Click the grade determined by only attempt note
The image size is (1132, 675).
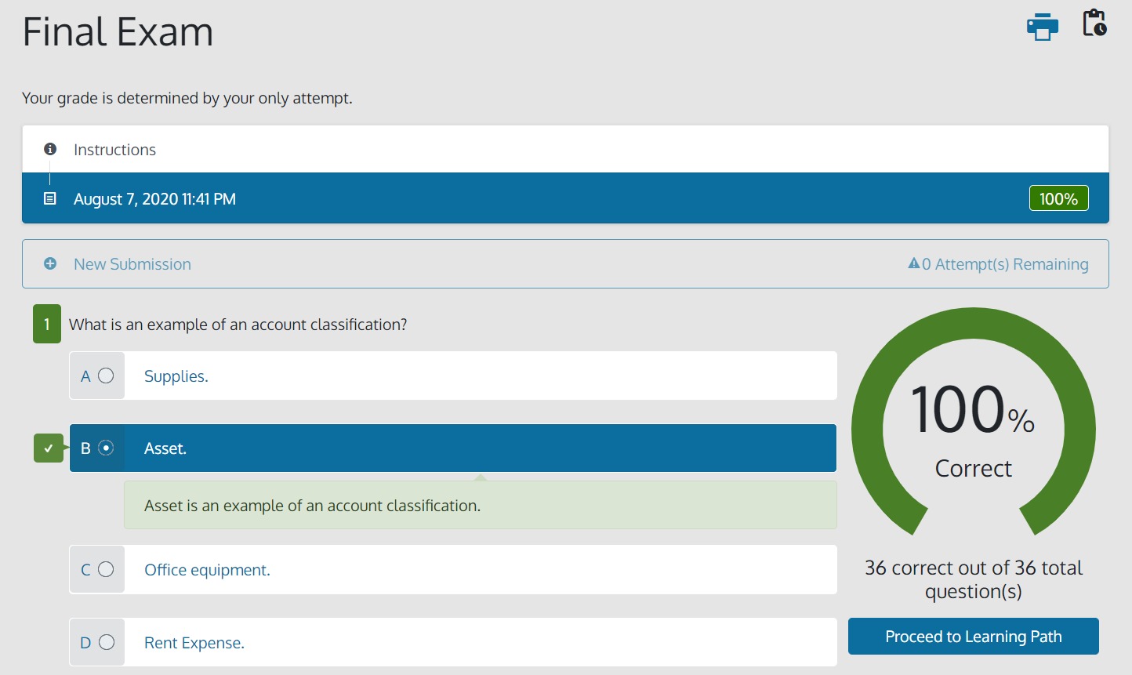pyautogui.click(x=187, y=98)
